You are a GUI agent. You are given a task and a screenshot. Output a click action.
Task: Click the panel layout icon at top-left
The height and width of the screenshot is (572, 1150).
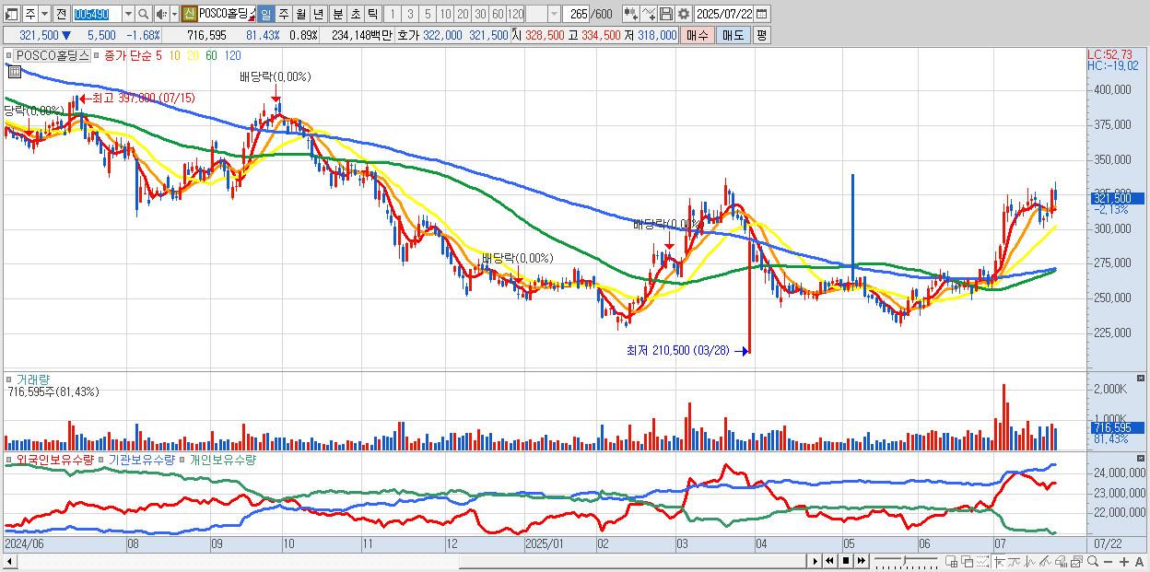(x=11, y=14)
